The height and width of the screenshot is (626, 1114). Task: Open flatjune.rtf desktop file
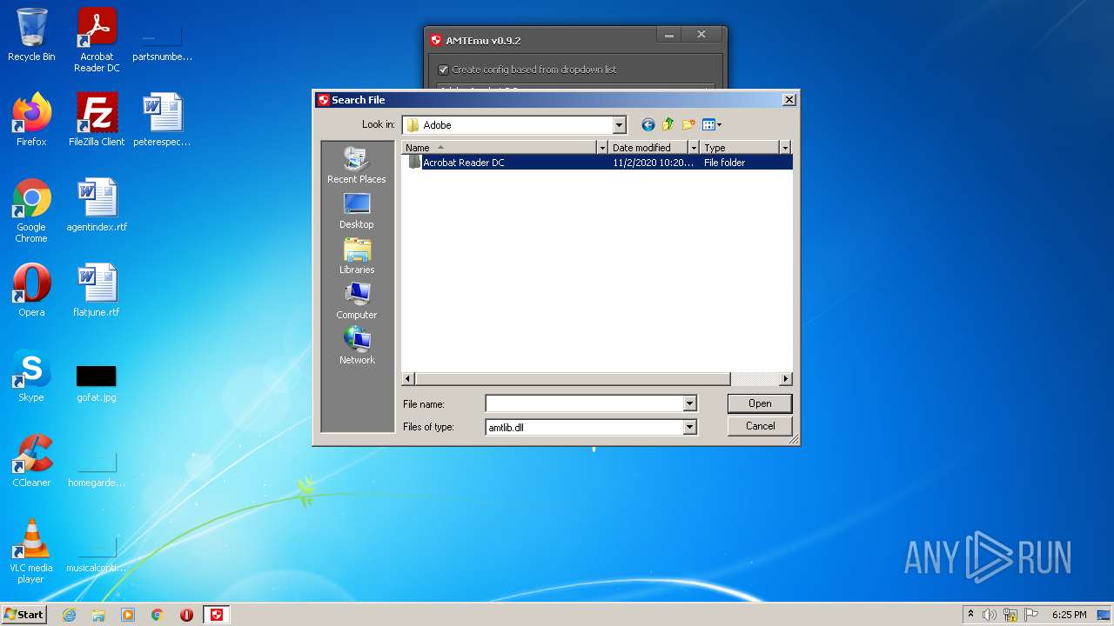pos(97,290)
